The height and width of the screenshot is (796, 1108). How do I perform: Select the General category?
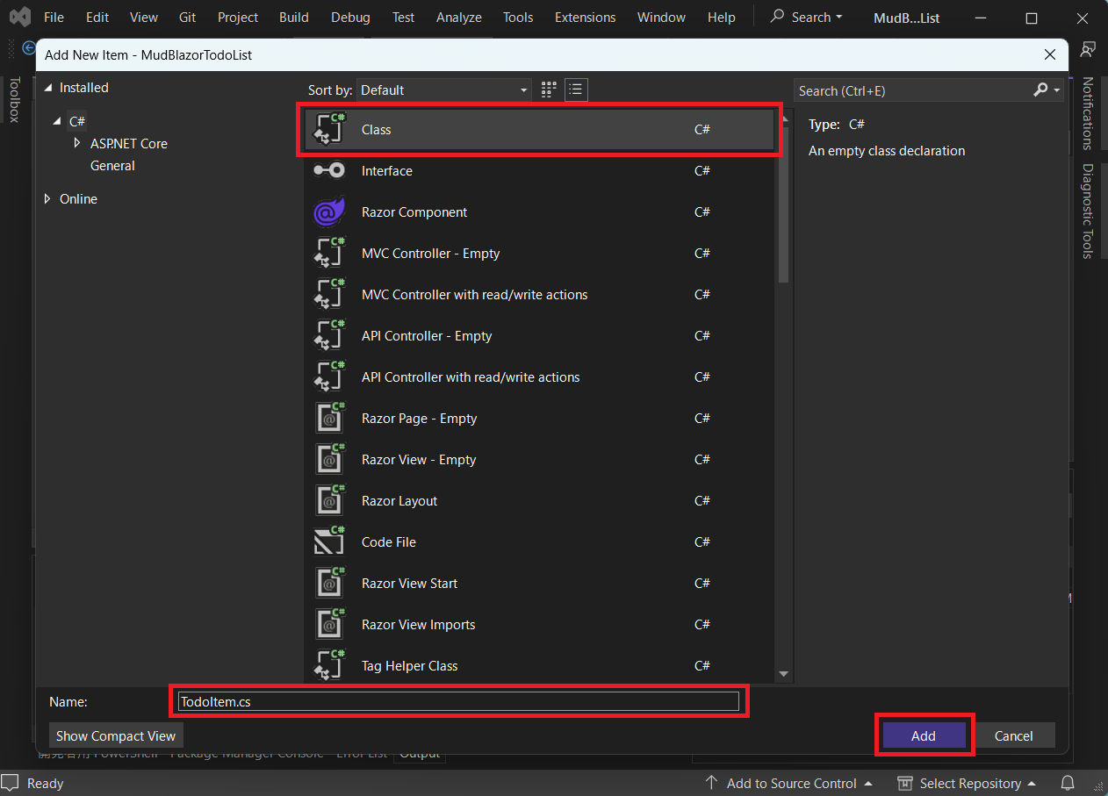pos(112,166)
